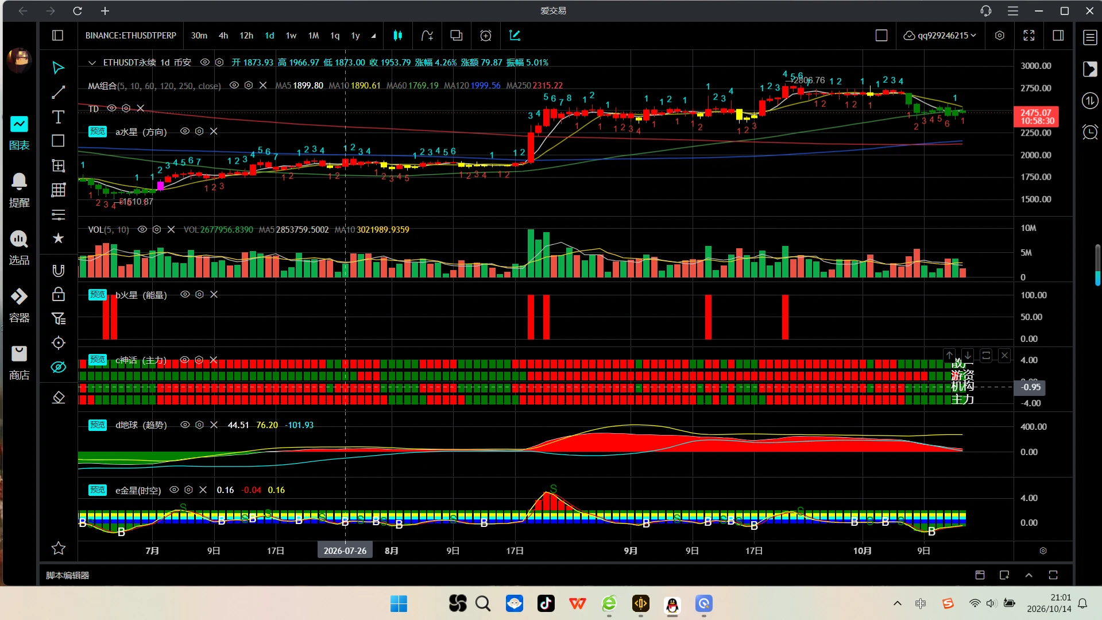Open the candlestick chart style picker
This screenshot has width=1102, height=620.
coord(397,36)
